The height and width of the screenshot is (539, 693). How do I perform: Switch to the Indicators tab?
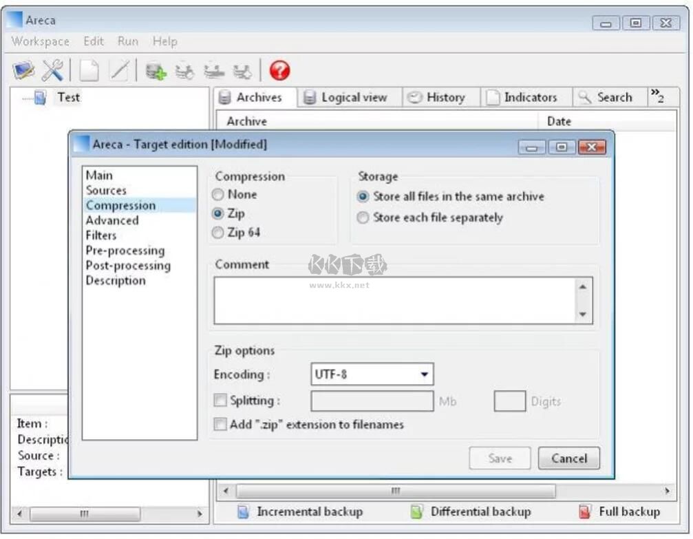[526, 97]
